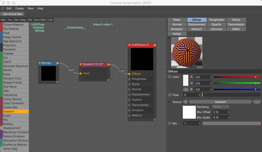Click the Bitmap node resize corner icon
This screenshot has width=262, height=152.
point(57,82)
